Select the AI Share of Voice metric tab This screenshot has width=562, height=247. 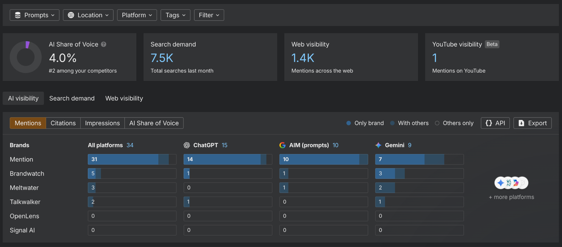coord(154,123)
